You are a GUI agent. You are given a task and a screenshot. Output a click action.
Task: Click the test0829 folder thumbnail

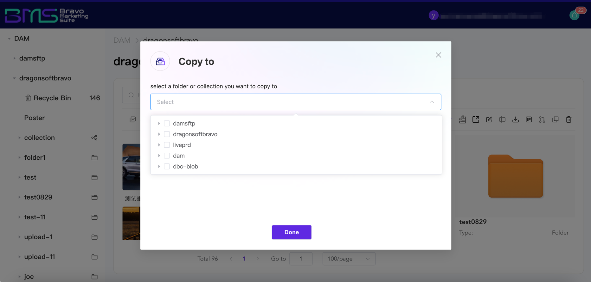click(516, 176)
